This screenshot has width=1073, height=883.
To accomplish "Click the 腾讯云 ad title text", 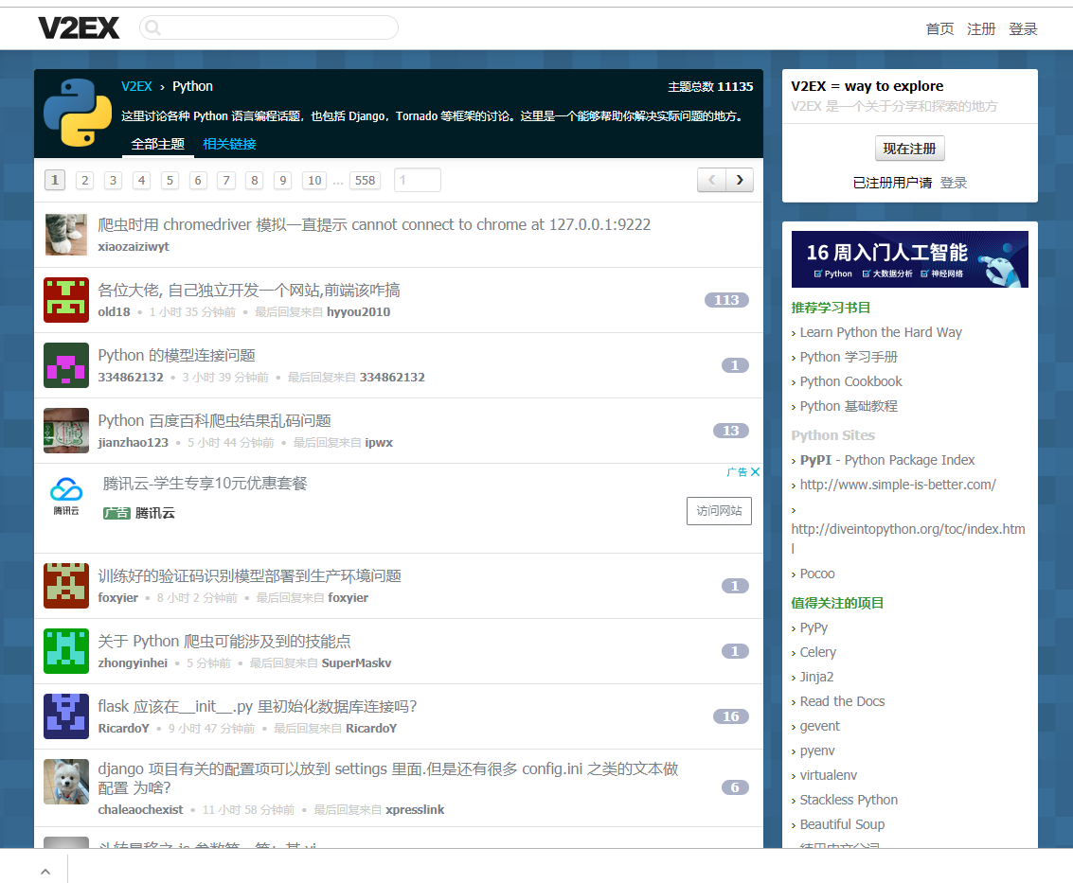I will tap(206, 484).
